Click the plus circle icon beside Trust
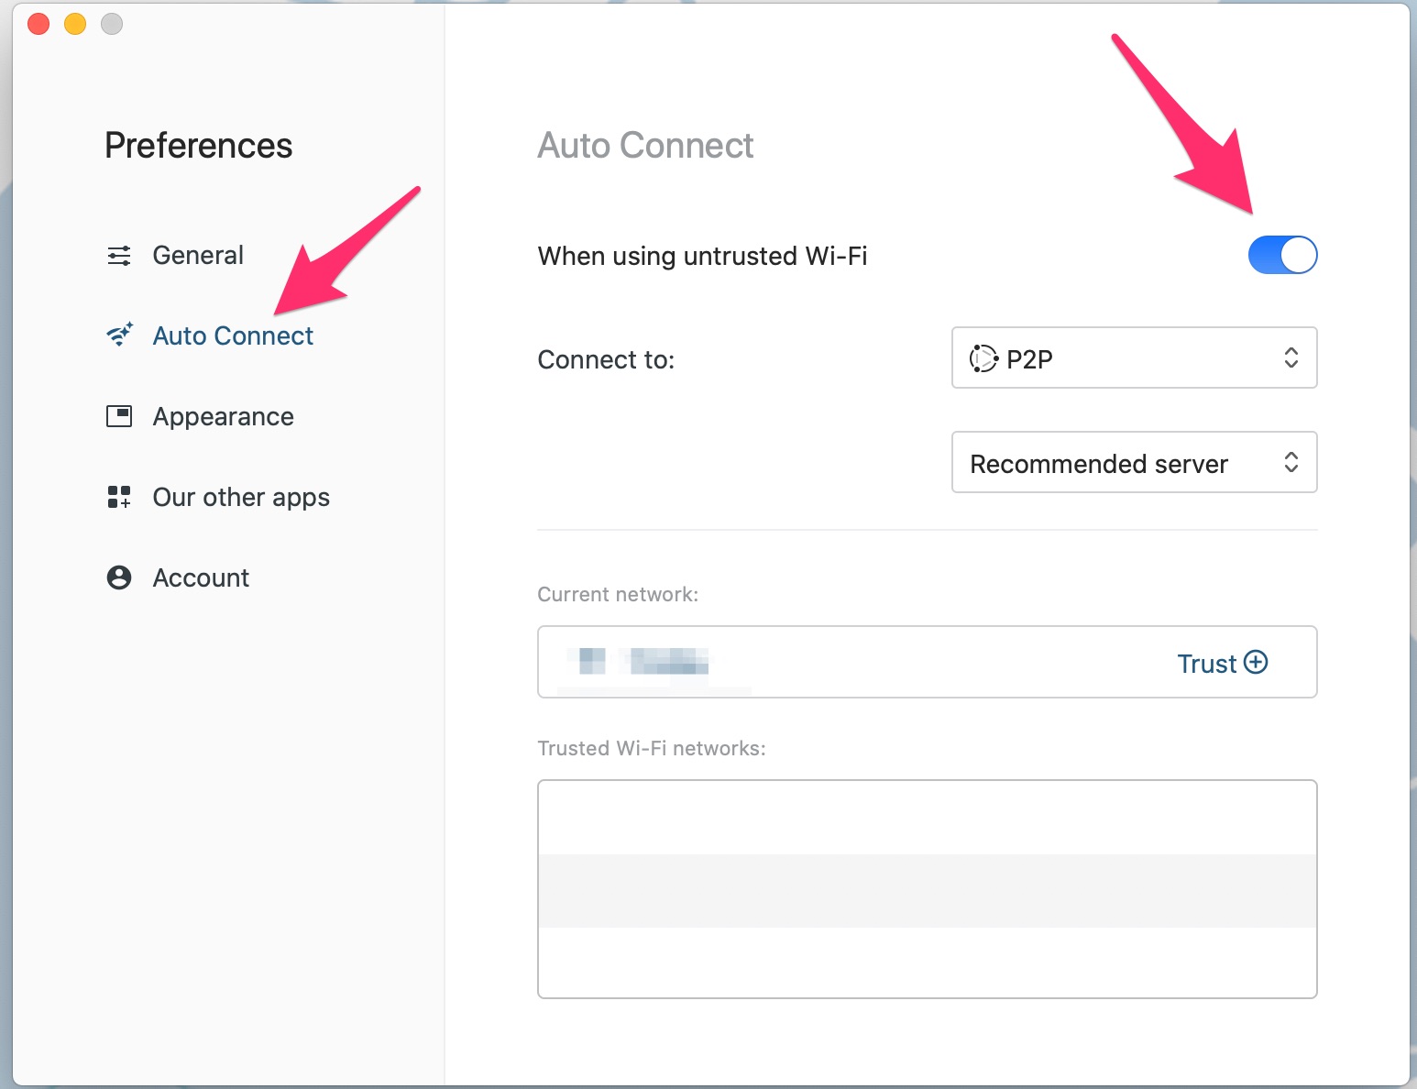This screenshot has width=1417, height=1089. pos(1256,662)
